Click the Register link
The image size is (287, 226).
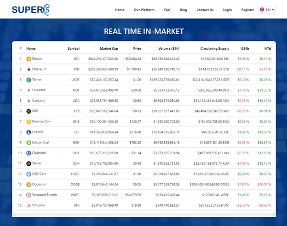[247, 10]
